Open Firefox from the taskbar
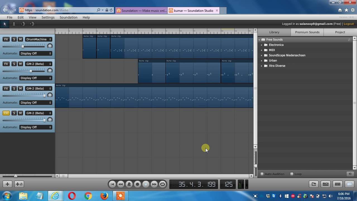The image size is (357, 201). coord(104,196)
